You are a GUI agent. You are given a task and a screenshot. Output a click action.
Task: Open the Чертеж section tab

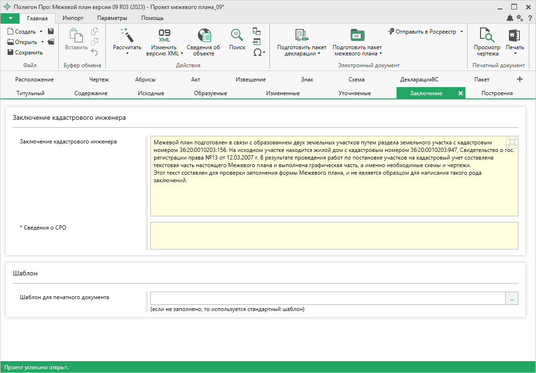pyautogui.click(x=99, y=80)
